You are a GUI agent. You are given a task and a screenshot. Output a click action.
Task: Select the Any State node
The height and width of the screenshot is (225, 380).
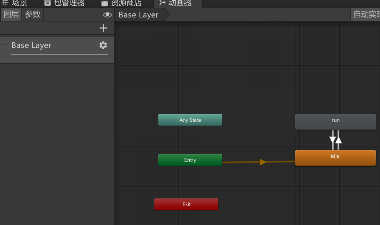click(190, 120)
